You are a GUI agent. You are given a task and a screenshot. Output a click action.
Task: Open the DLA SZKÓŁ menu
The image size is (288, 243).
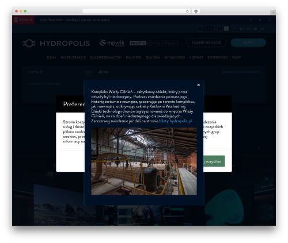pyautogui.click(x=134, y=57)
